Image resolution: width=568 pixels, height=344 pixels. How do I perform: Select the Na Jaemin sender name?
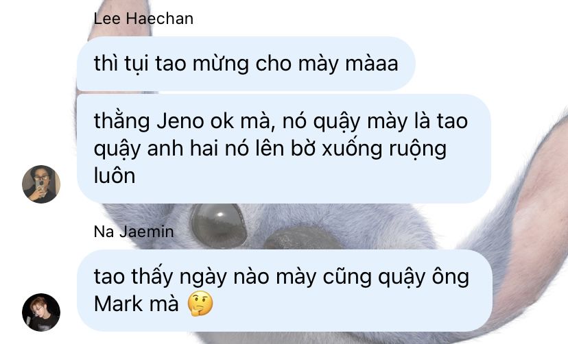click(x=134, y=232)
